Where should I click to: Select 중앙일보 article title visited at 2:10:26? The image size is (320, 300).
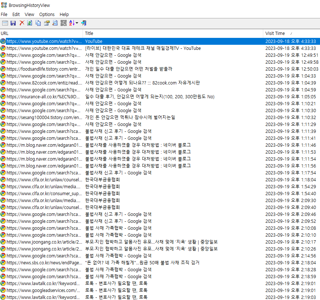coord(151,249)
